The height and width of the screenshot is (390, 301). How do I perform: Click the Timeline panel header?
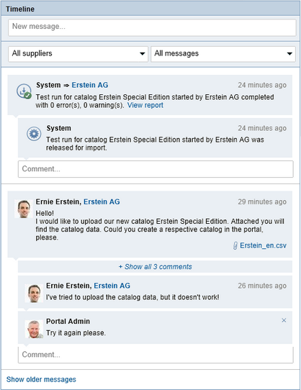(150, 9)
